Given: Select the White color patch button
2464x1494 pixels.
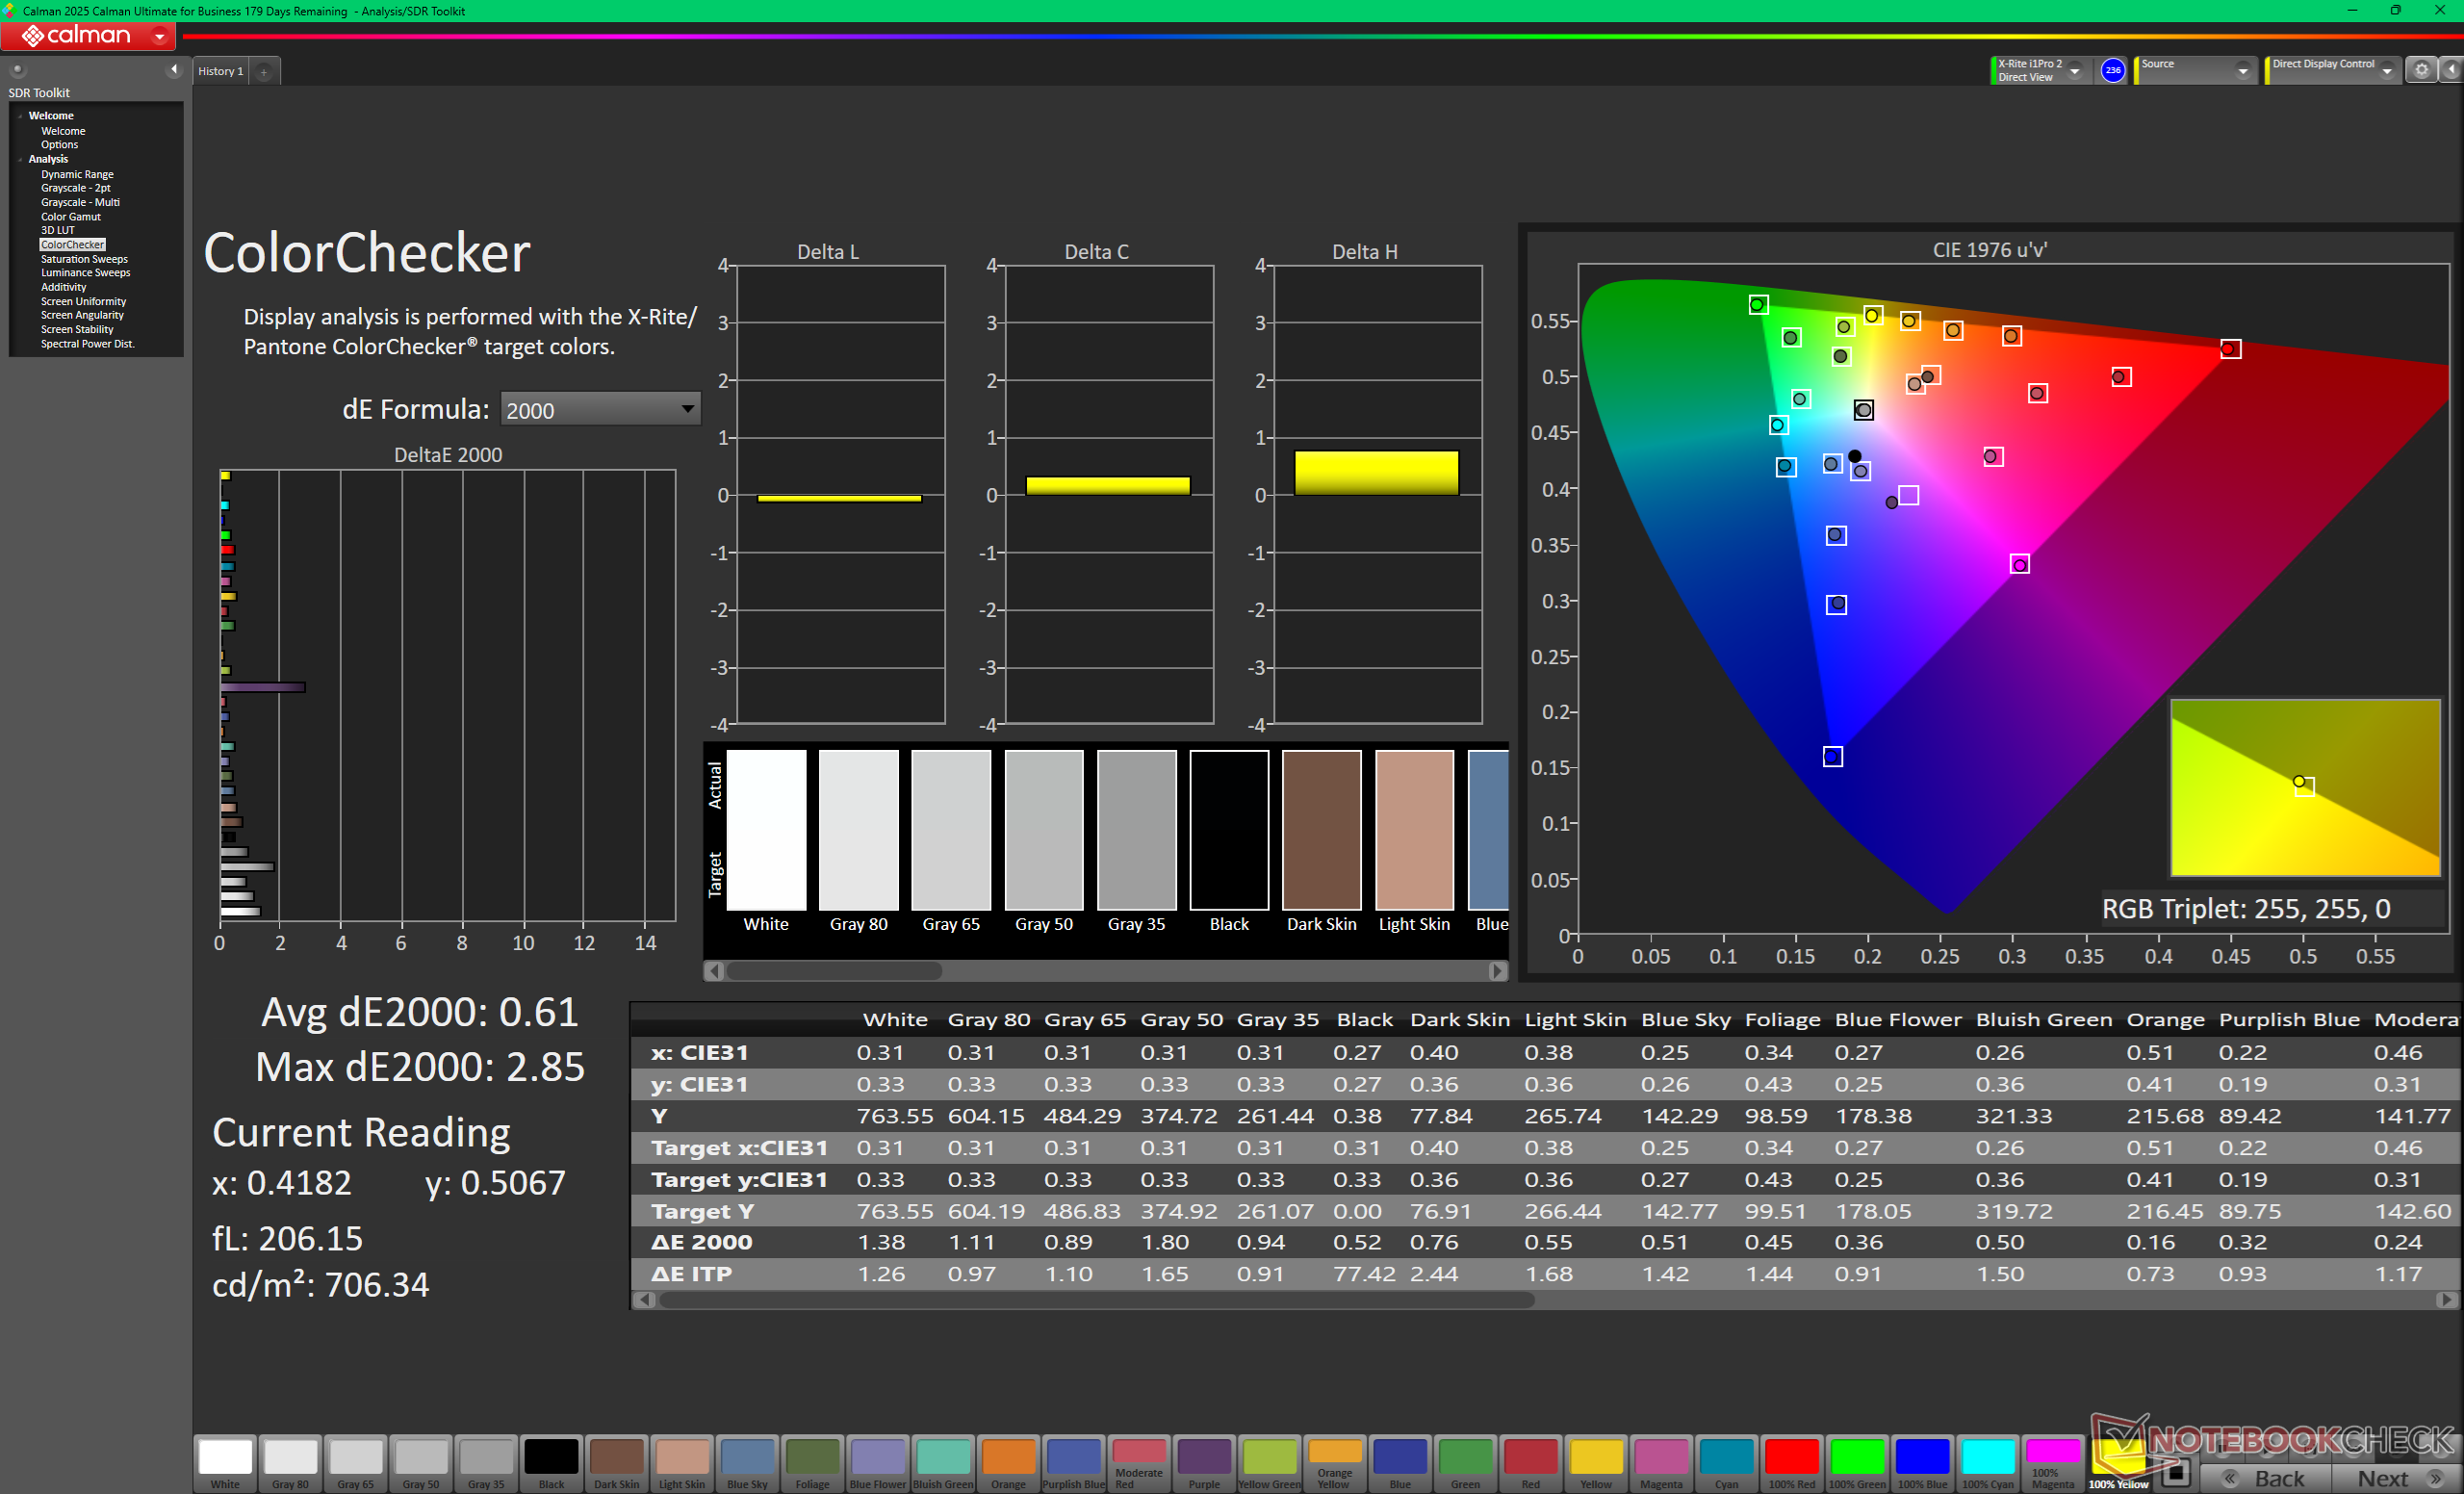Looking at the screenshot, I should coord(225,1463).
